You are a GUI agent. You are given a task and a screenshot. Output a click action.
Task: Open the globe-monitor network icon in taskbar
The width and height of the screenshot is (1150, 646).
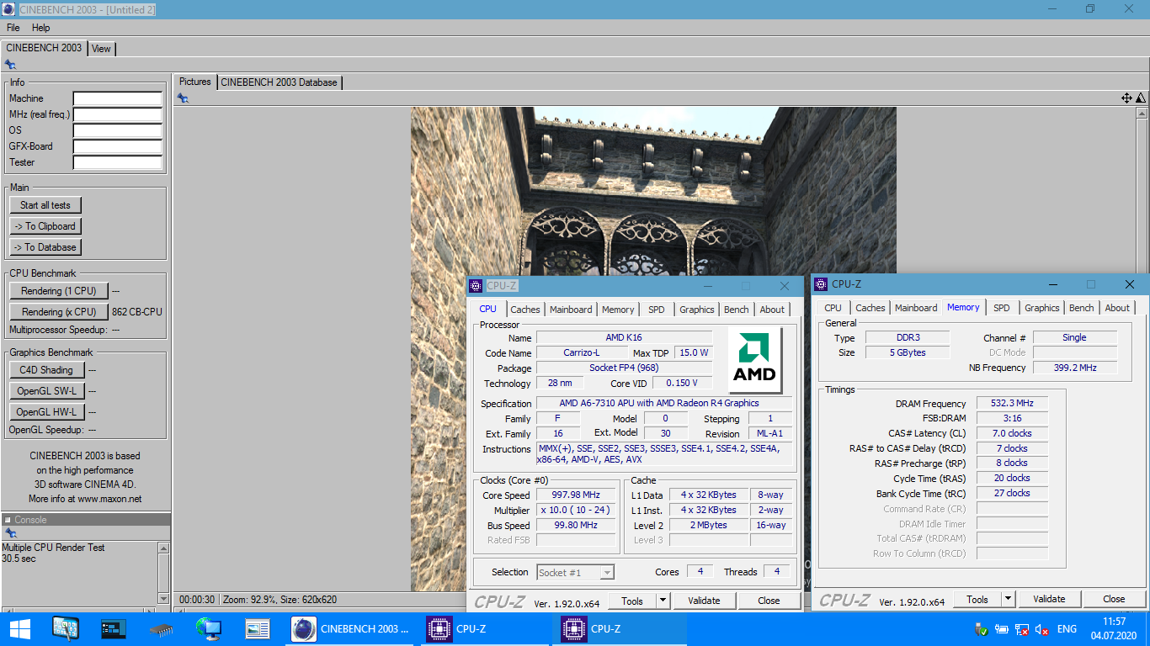[x=208, y=628]
